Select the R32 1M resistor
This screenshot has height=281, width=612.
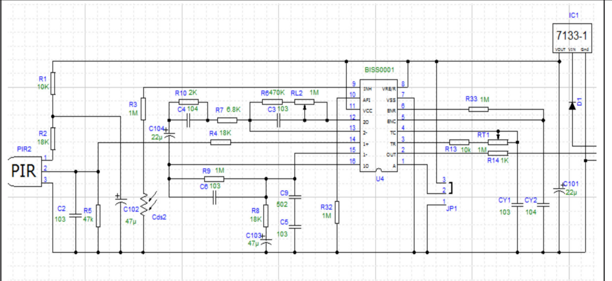pos(337,212)
